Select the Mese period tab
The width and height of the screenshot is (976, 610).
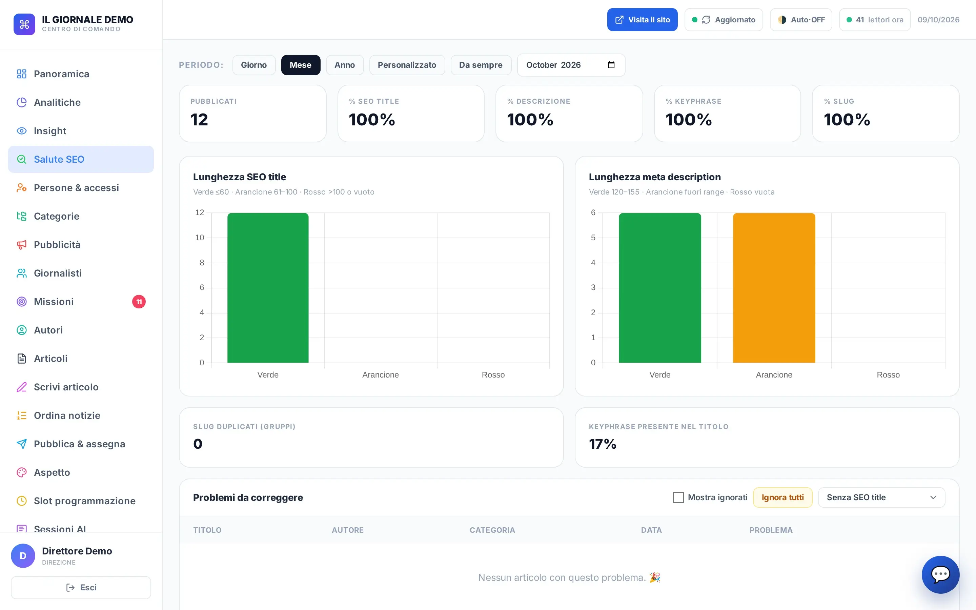301,65
